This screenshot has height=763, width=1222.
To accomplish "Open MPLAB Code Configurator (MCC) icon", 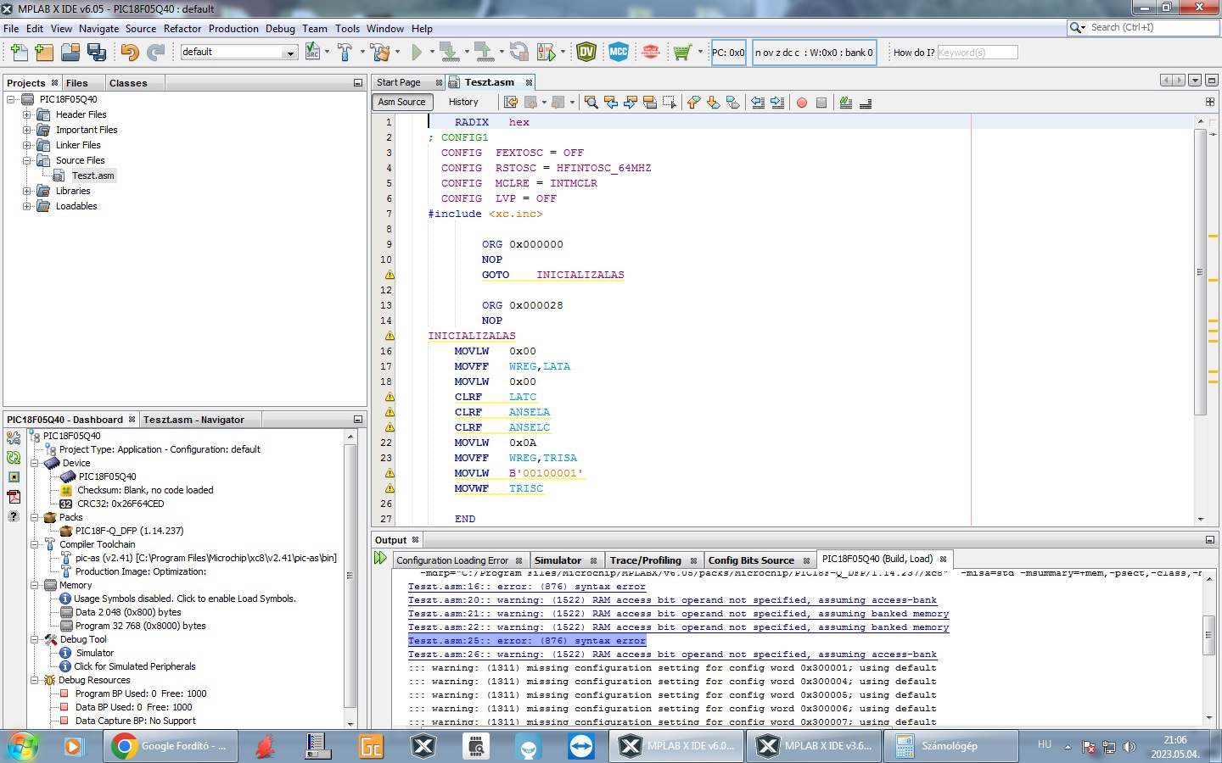I will [x=619, y=53].
